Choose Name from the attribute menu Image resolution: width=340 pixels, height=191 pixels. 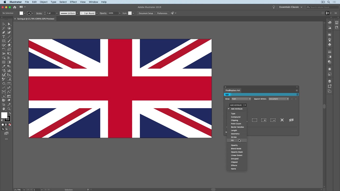(x=237, y=169)
